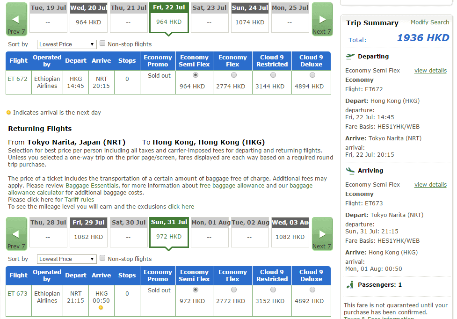Viewport: 457px width, 319px height.
Task: Select Sun, 24 Jul departure date tab
Action: (249, 18)
